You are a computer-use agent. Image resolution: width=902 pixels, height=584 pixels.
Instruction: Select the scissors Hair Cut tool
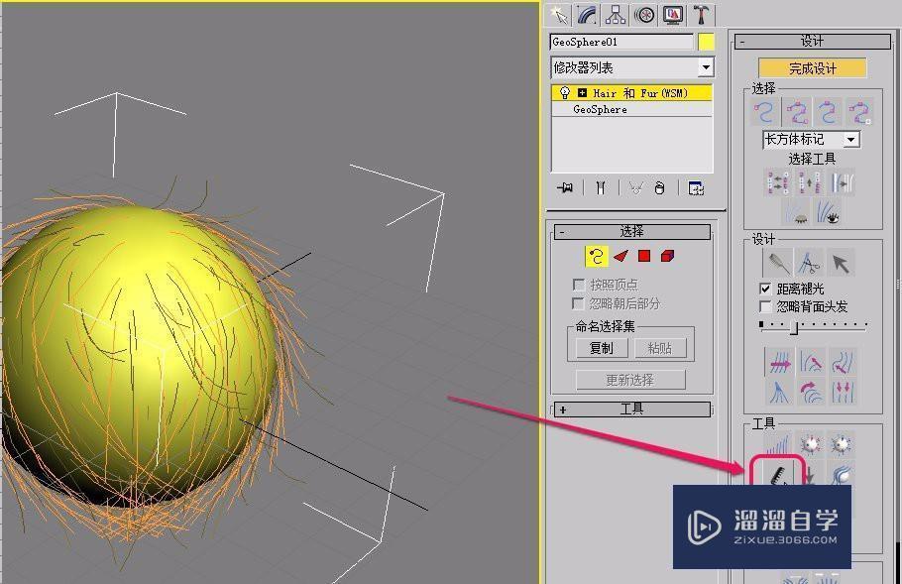(x=813, y=264)
